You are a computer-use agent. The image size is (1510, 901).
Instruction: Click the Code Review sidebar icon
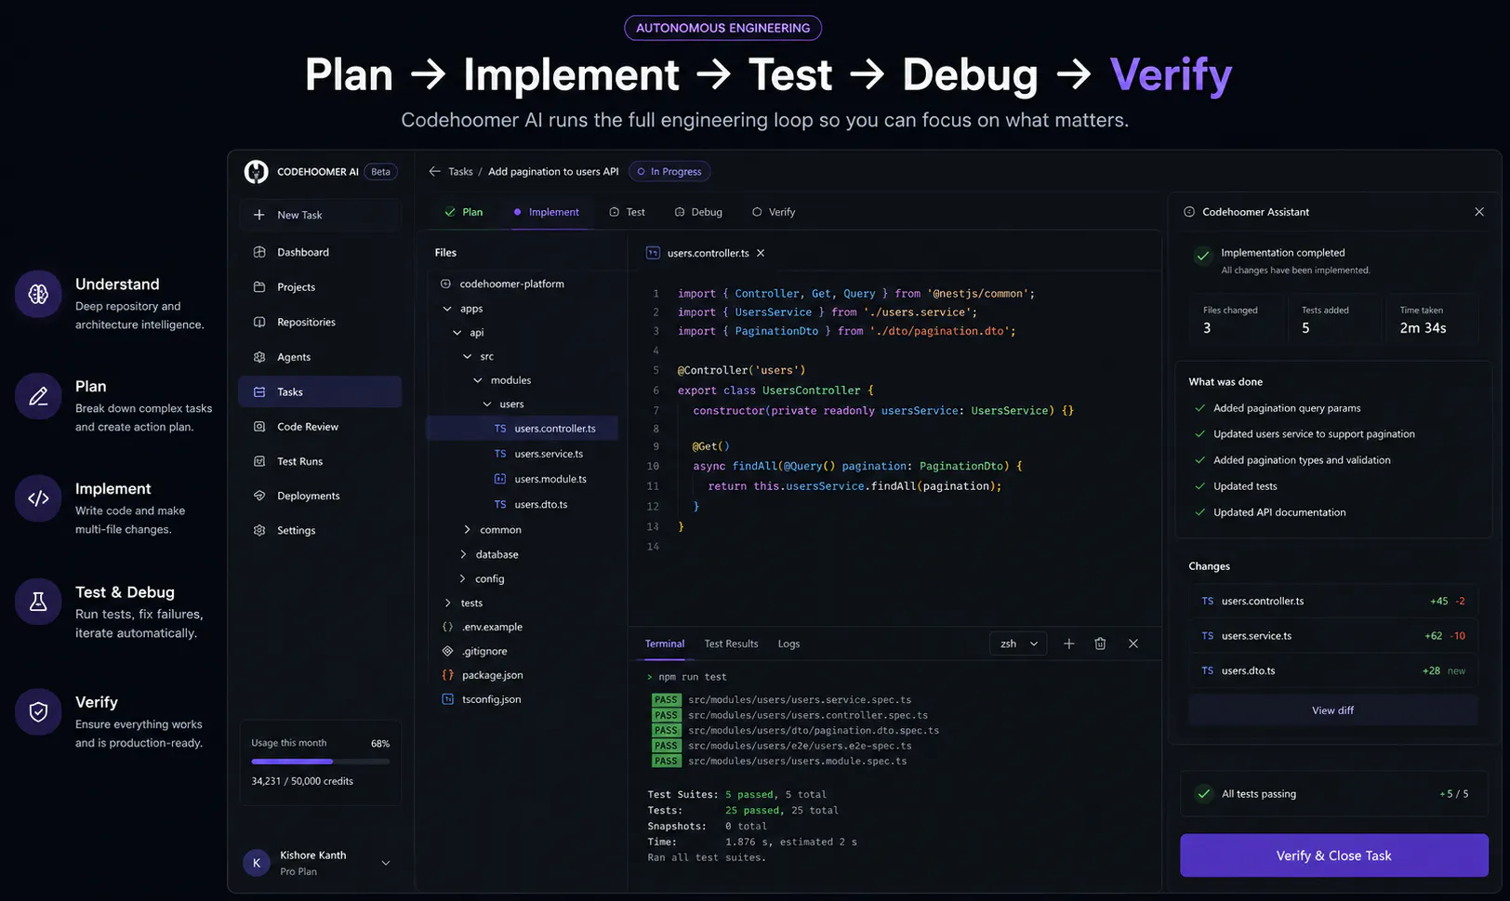[259, 427]
